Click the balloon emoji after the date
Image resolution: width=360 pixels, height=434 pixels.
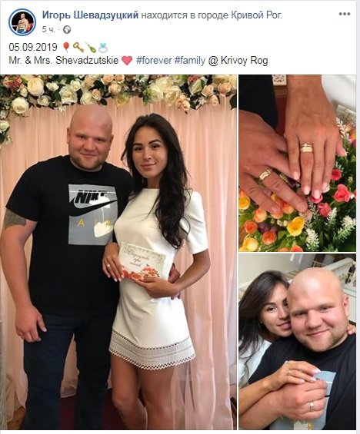(66, 48)
